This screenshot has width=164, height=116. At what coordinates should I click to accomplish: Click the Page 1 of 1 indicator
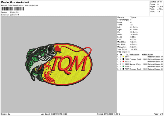pyautogui.click(x=158, y=114)
